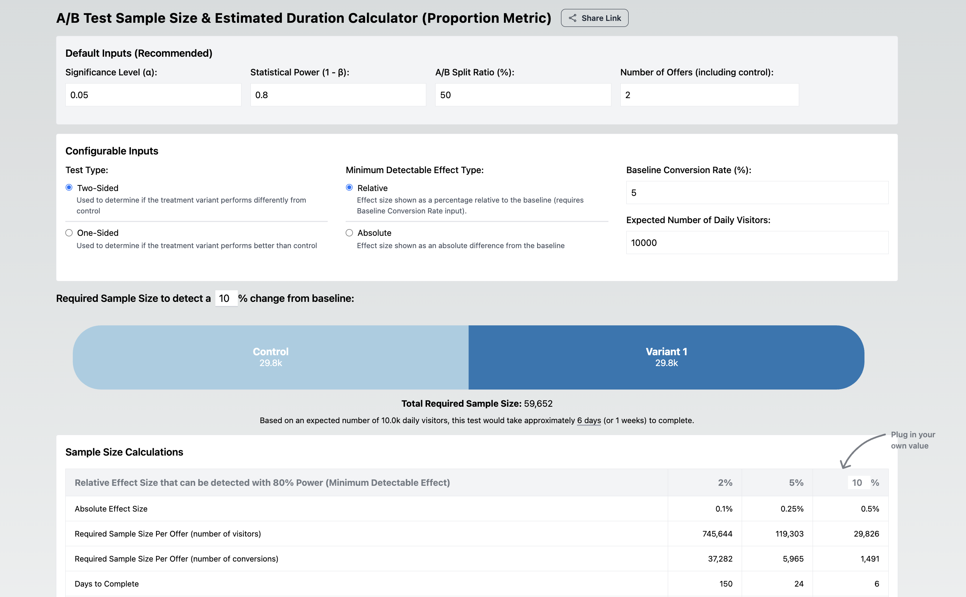Screen dimensions: 966x597
Task: Select the Variant 1 segment of the bar
Action: (666, 357)
